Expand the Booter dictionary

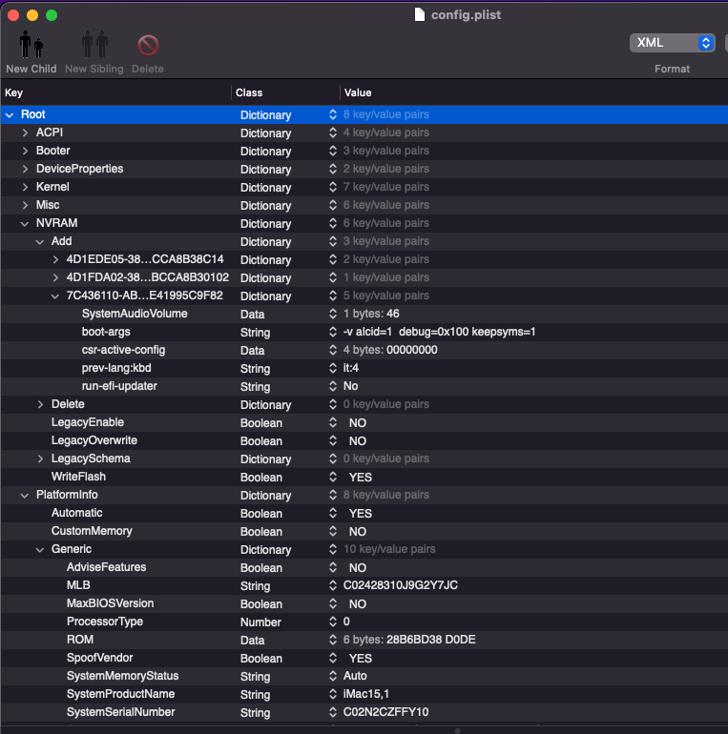tap(26, 151)
